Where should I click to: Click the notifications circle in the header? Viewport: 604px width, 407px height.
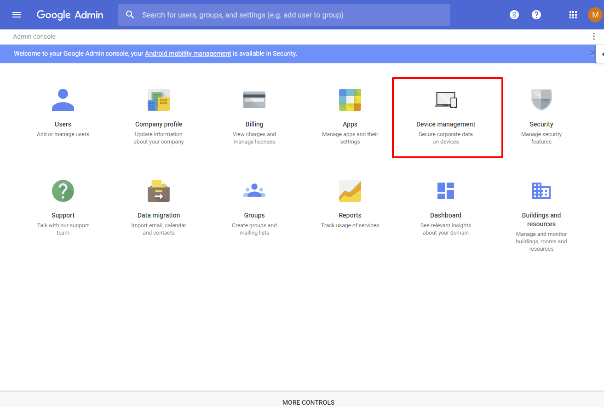(514, 14)
